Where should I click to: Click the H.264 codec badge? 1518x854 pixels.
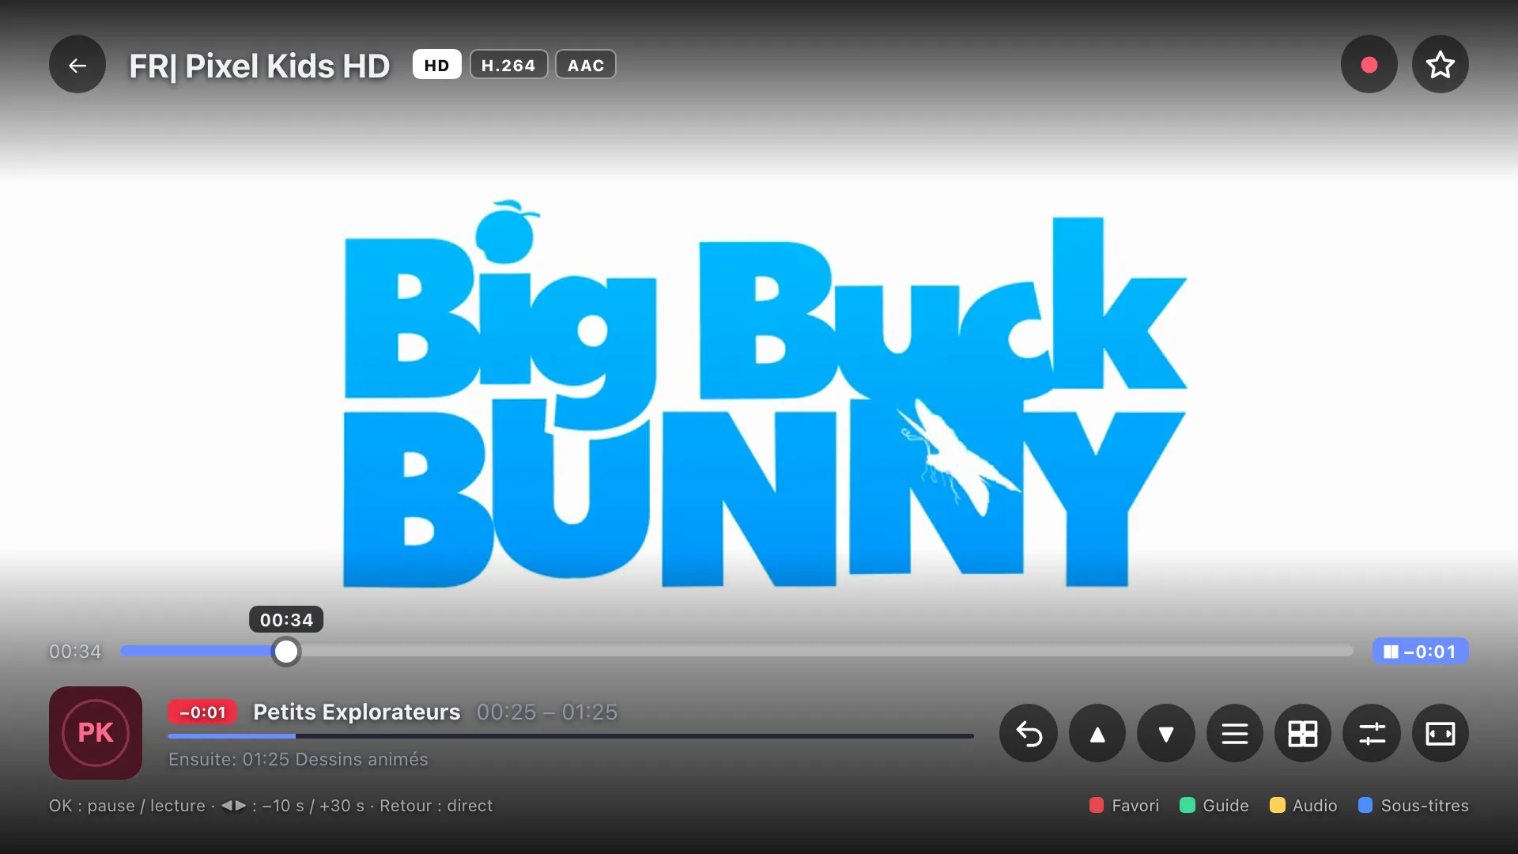508,65
